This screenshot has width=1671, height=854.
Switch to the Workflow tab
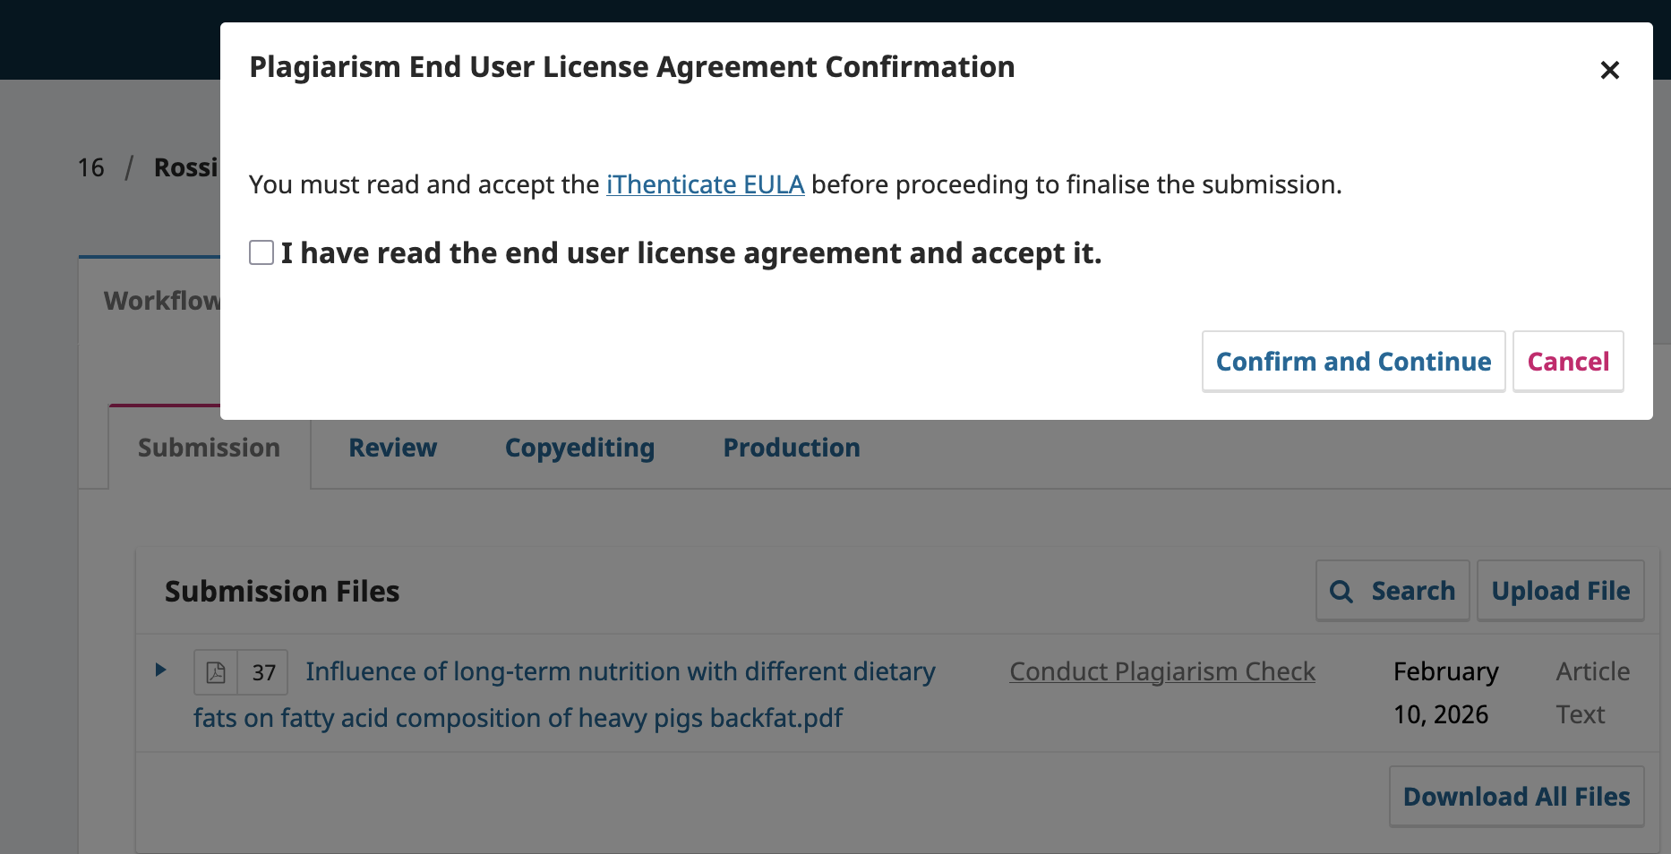[x=161, y=301]
